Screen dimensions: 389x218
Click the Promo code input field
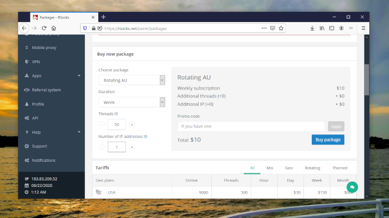(x=251, y=127)
